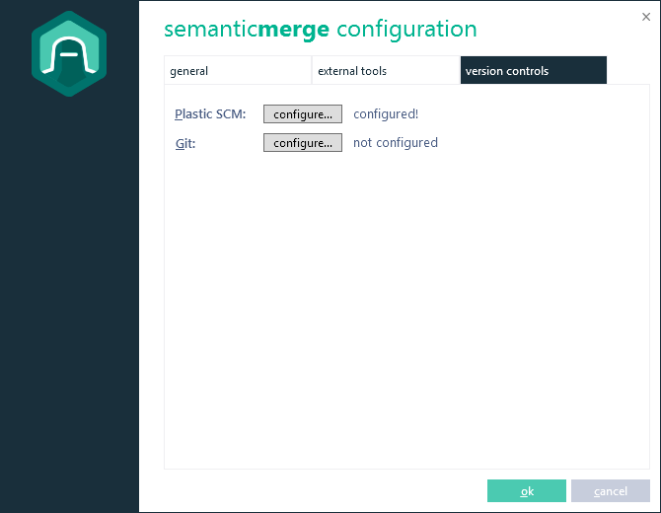Switch to the general tab
The width and height of the screenshot is (661, 513).
[x=238, y=70]
